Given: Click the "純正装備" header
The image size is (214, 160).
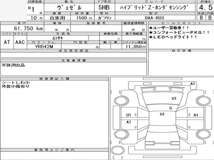Looking at the screenshot, I should (x=181, y=51).
